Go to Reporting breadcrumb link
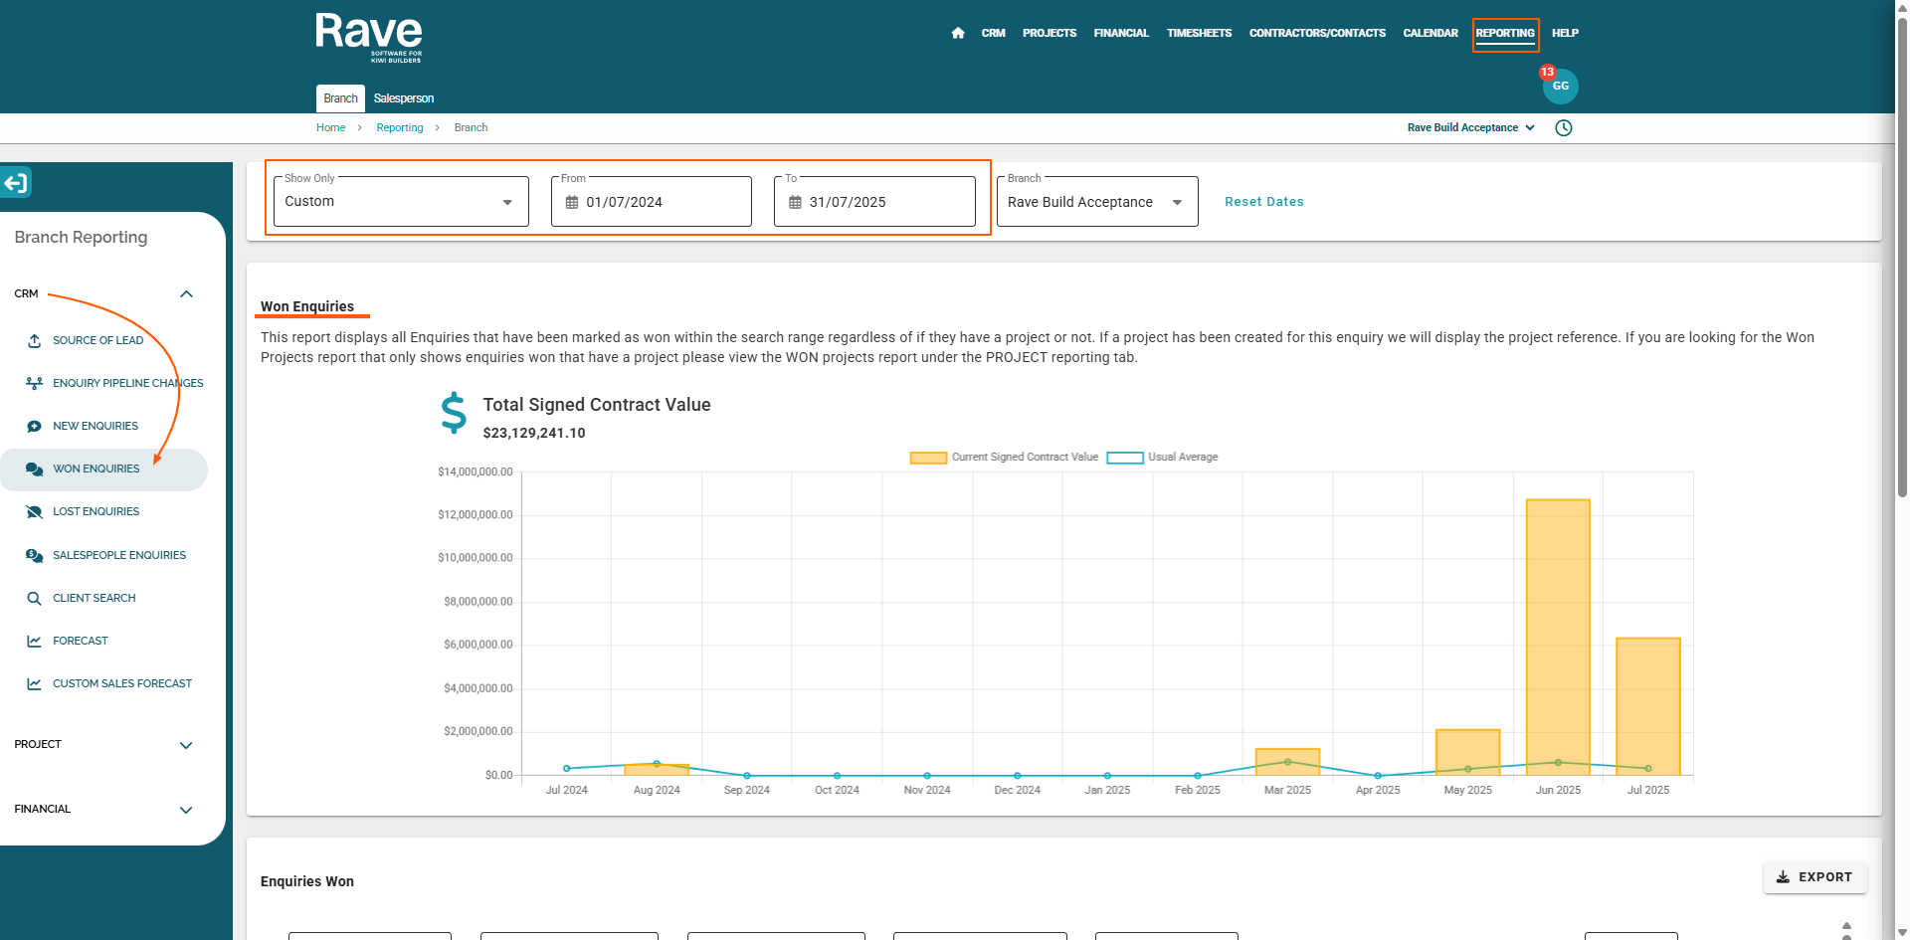 tap(399, 127)
